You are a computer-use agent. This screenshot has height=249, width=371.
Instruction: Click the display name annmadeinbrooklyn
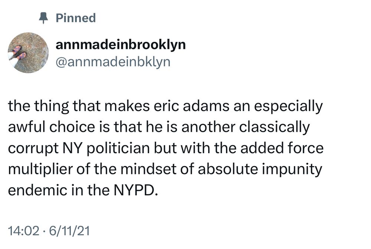[121, 45]
